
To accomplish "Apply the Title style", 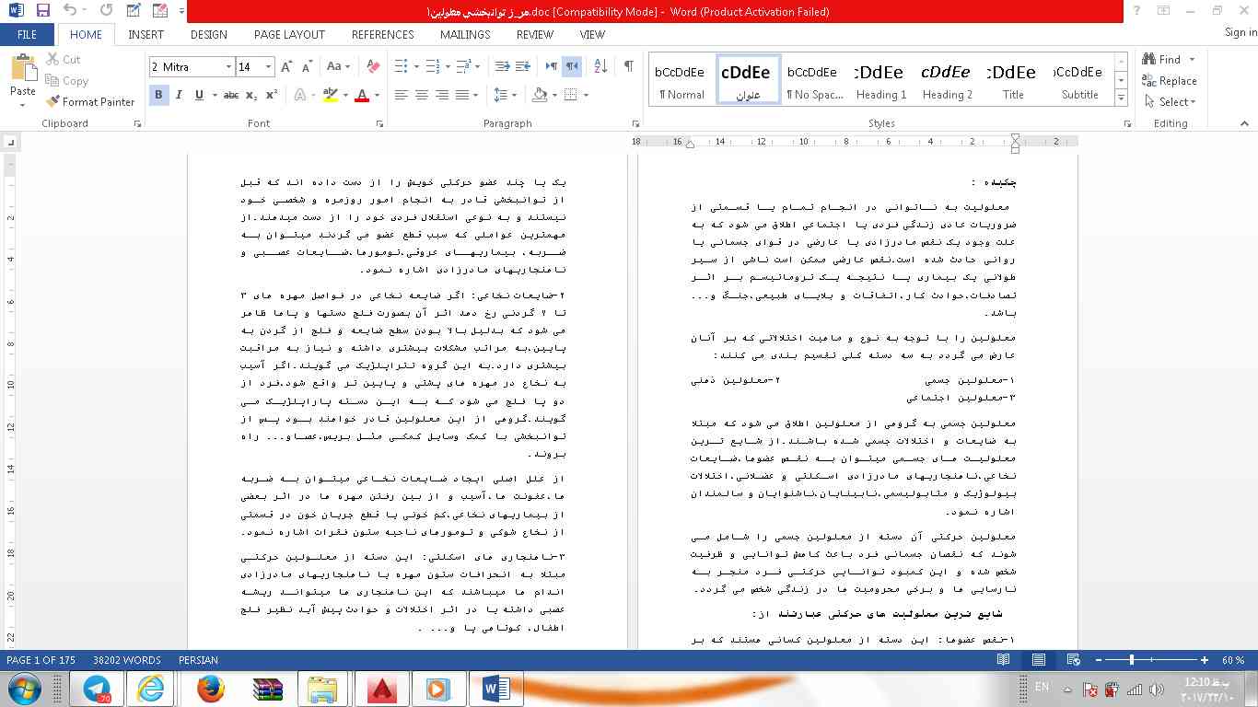I will pos(1013,80).
